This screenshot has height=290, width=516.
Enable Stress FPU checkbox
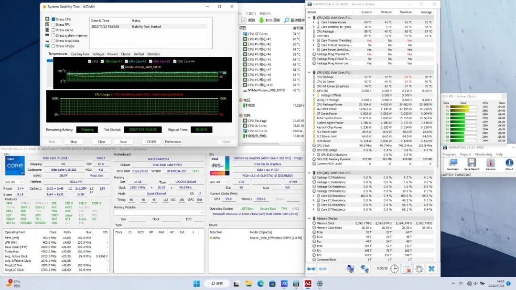click(54, 25)
